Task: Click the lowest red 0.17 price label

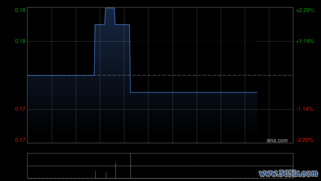Action: (20, 140)
